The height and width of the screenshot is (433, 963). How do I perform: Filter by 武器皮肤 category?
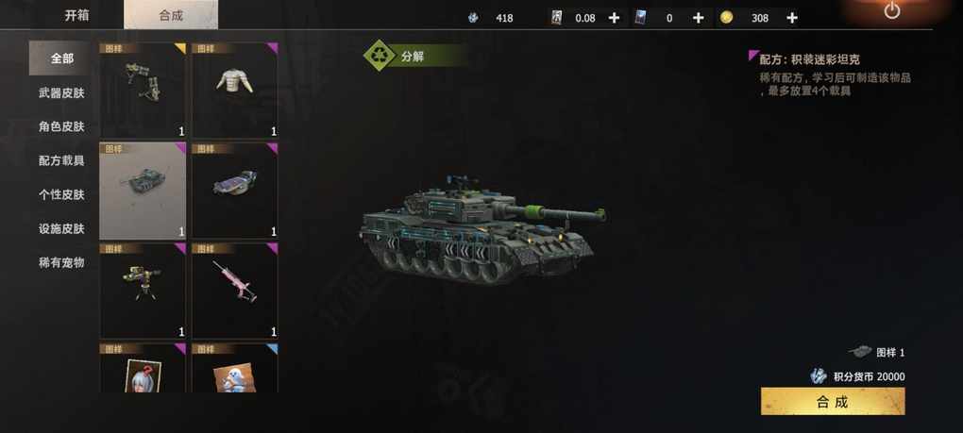(61, 92)
